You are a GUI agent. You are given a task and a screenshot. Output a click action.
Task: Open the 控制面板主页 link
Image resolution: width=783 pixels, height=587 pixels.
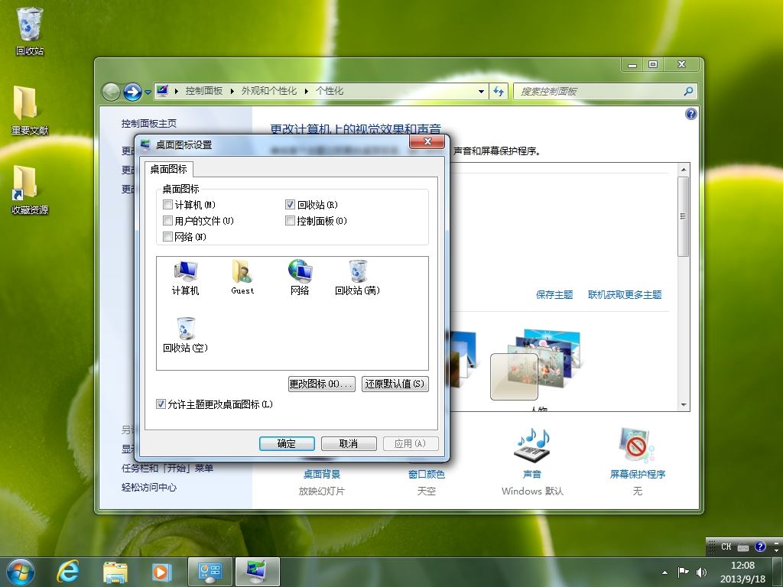(149, 123)
